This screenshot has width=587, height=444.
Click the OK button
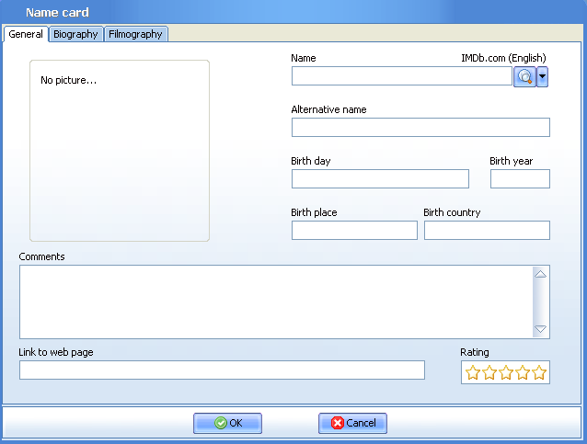227,423
